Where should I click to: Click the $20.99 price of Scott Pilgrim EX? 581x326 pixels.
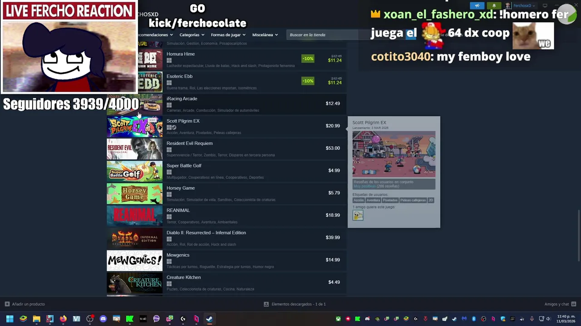[x=333, y=126]
